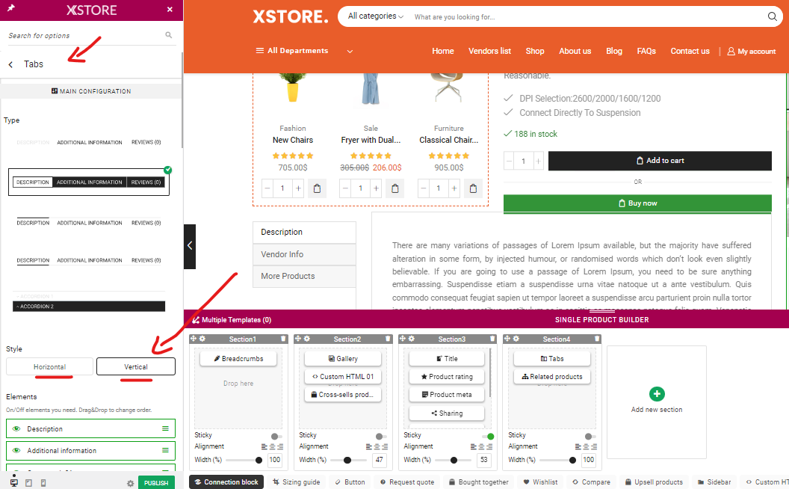Set Section1 alignment to left

point(264,446)
